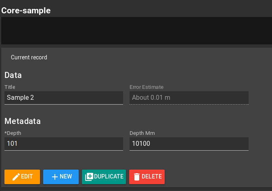Click the pencil icon on Edit button
Viewport: 272px width, 191px height.
point(16,176)
